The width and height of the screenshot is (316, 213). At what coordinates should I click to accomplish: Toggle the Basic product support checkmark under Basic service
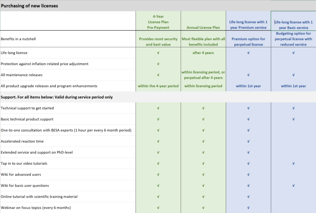[293, 119]
